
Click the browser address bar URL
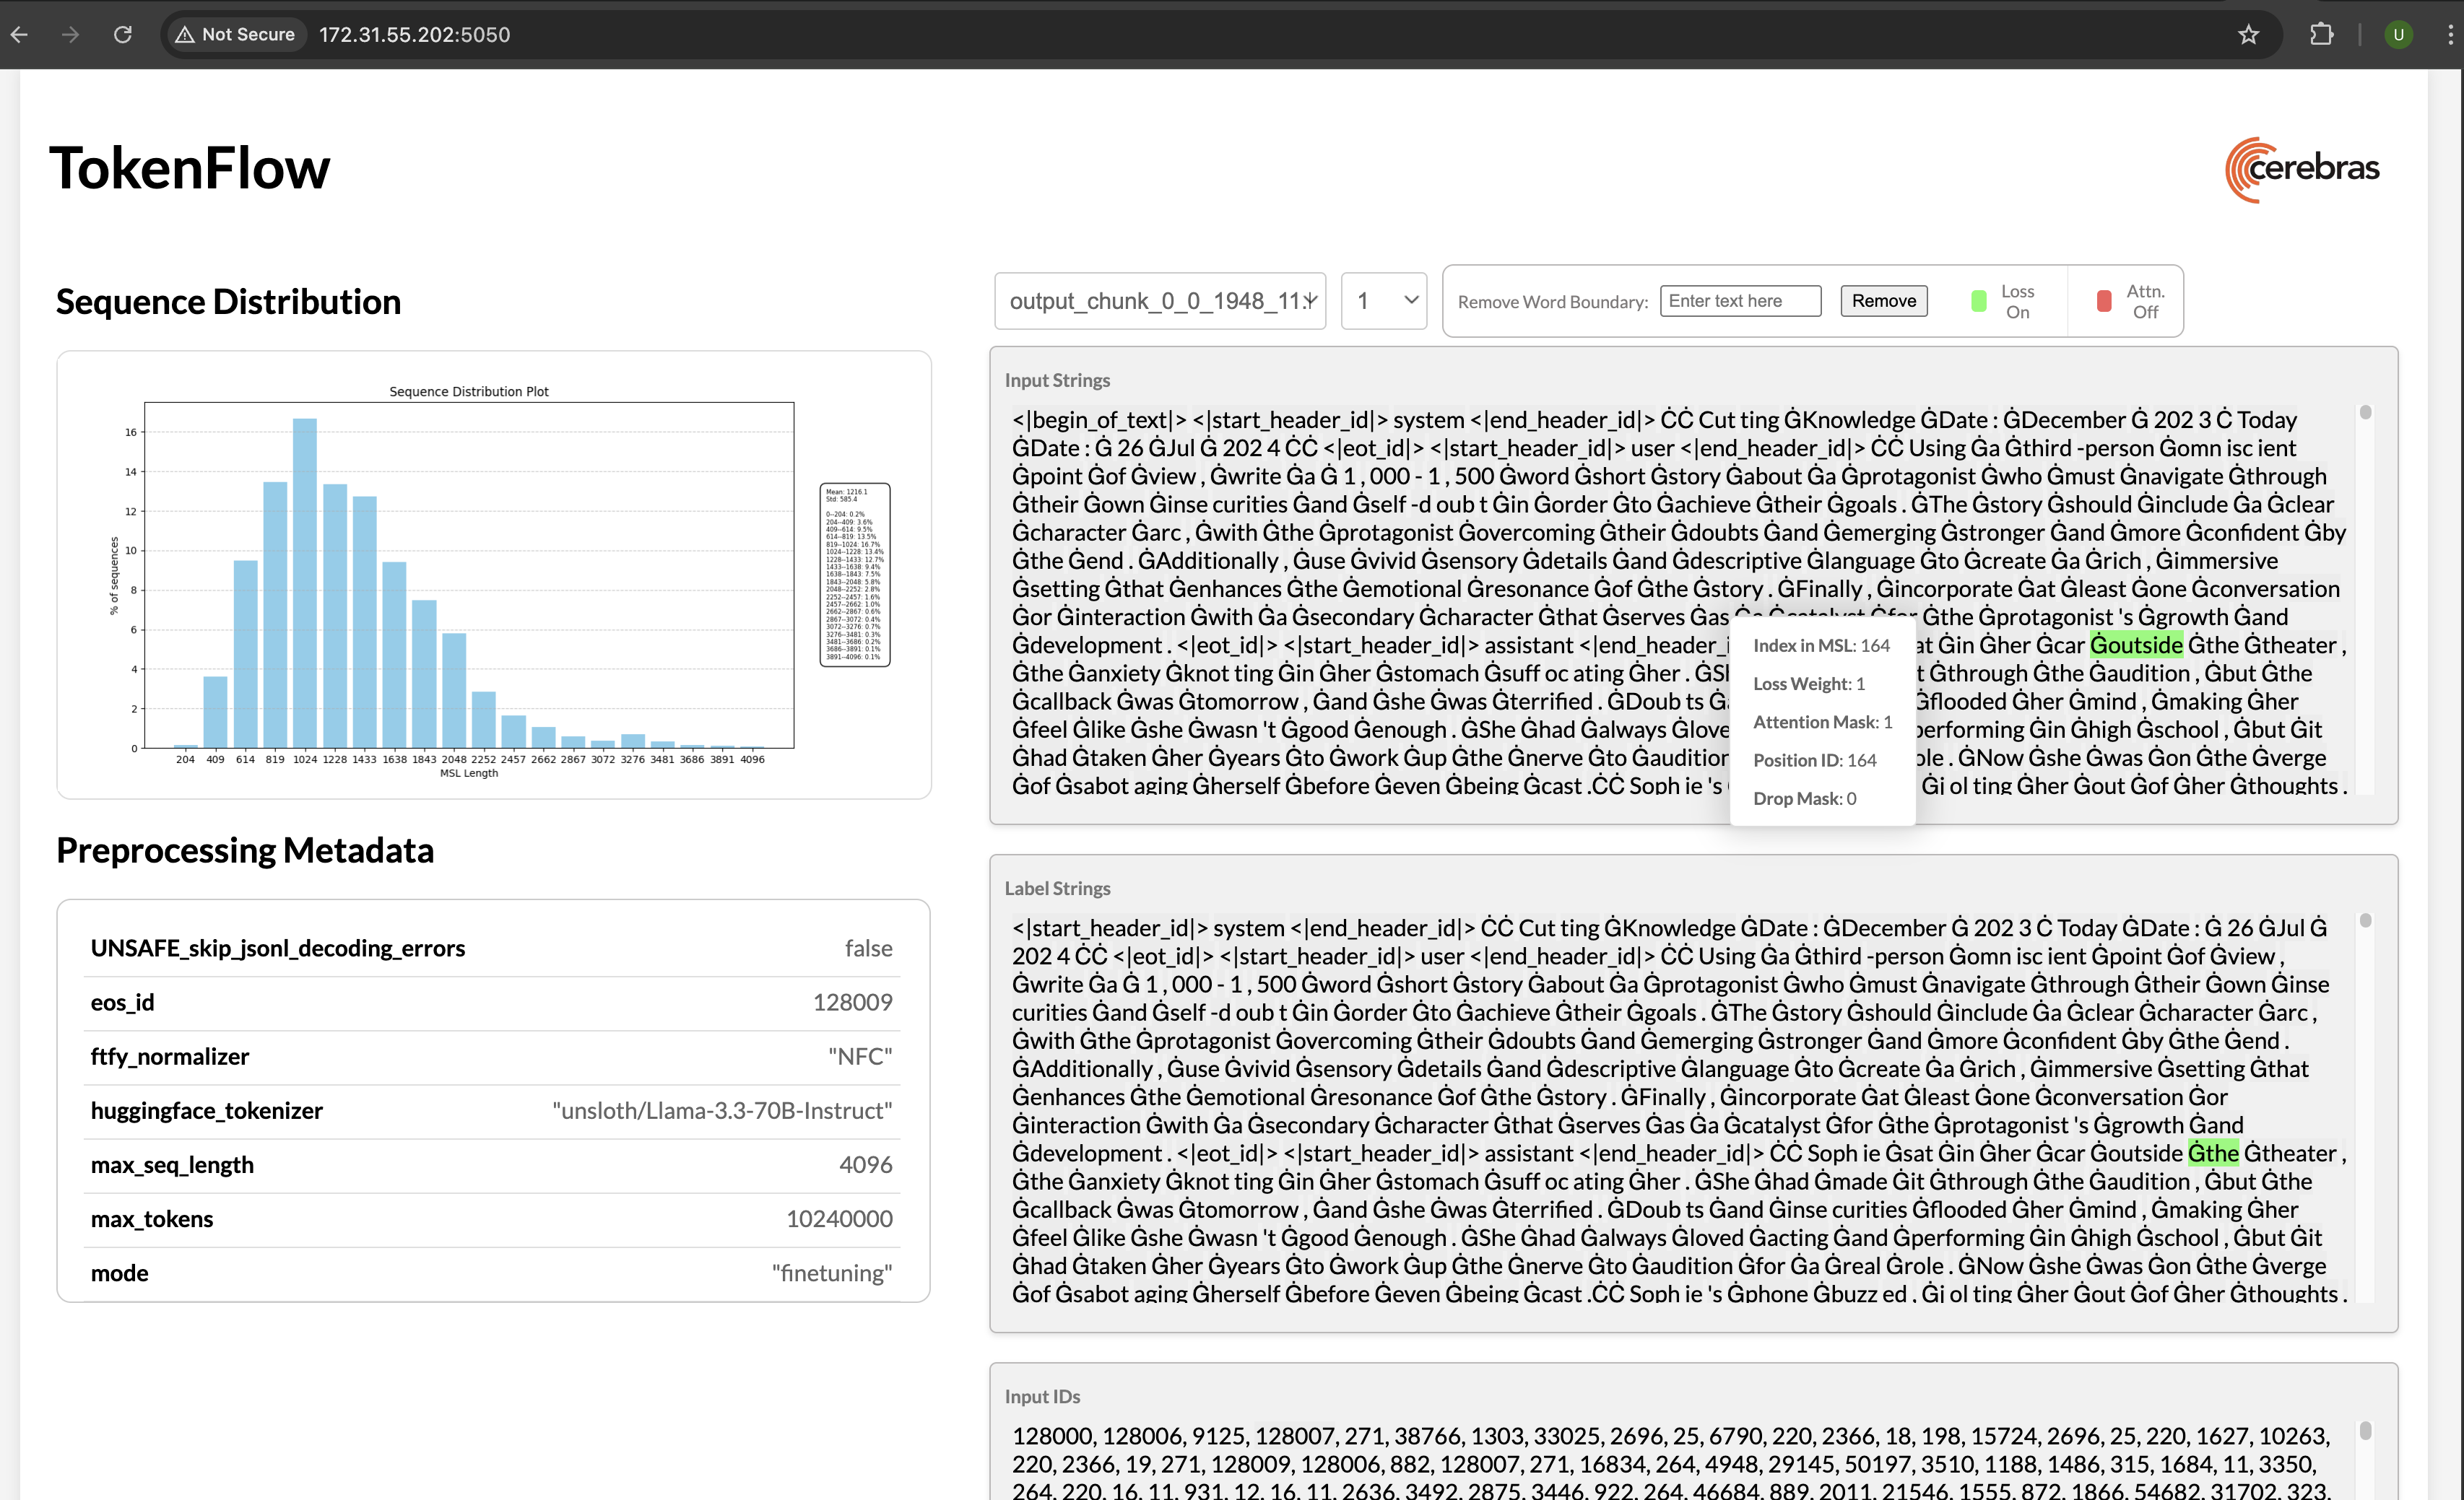click(x=414, y=35)
